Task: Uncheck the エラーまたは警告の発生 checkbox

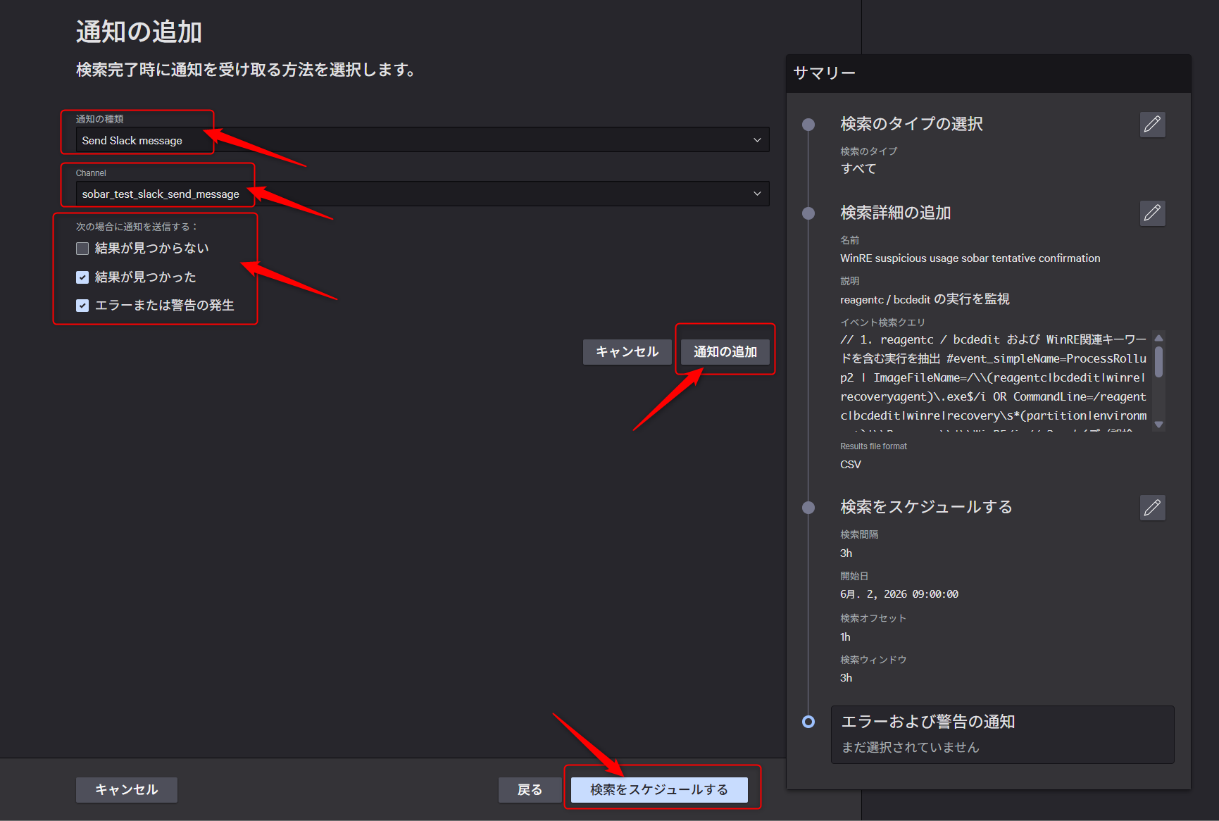Action: click(82, 306)
